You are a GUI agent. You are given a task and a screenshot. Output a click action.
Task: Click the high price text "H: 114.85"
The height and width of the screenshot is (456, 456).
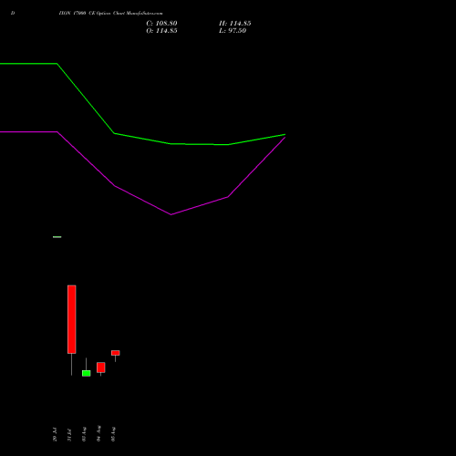pos(234,24)
